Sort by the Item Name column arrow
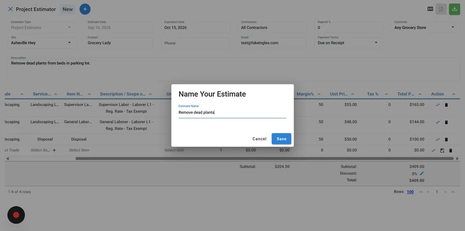 [x=90, y=94]
